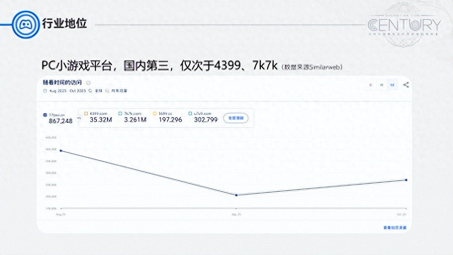This screenshot has width=453, height=255.
Task: Click the device icon in the filter row
Action: tap(107, 91)
